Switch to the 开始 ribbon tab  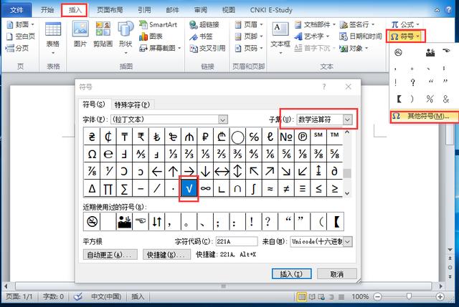click(47, 10)
